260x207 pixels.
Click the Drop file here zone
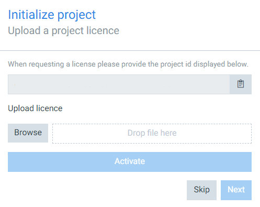point(152,134)
